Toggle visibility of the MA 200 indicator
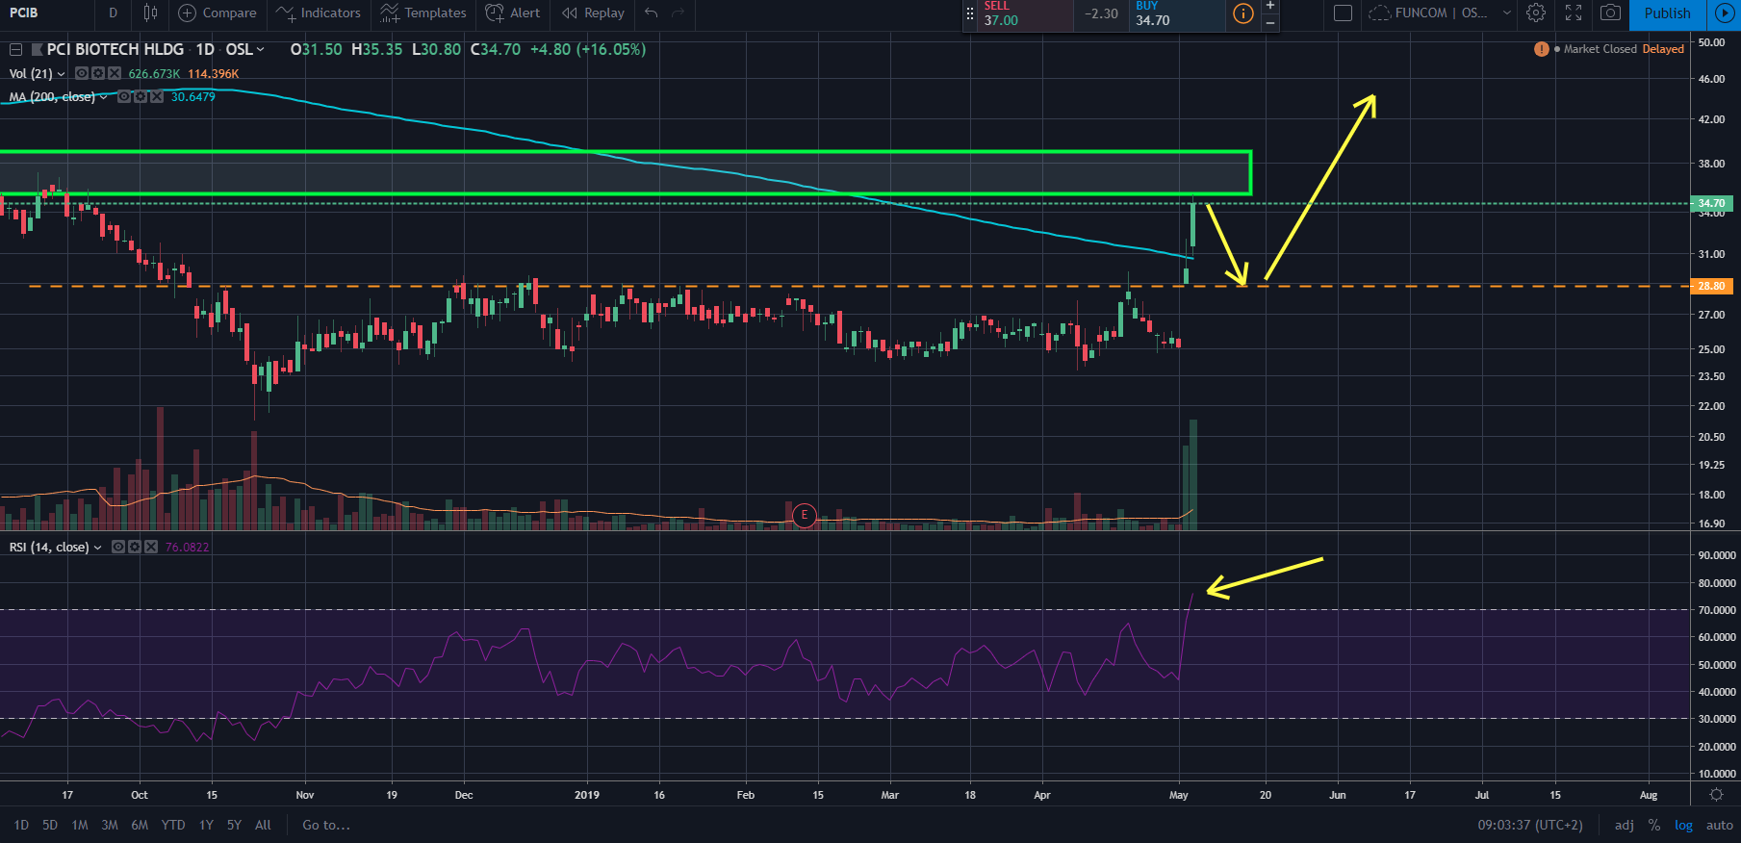Screen dimensions: 1741x843 pos(124,96)
